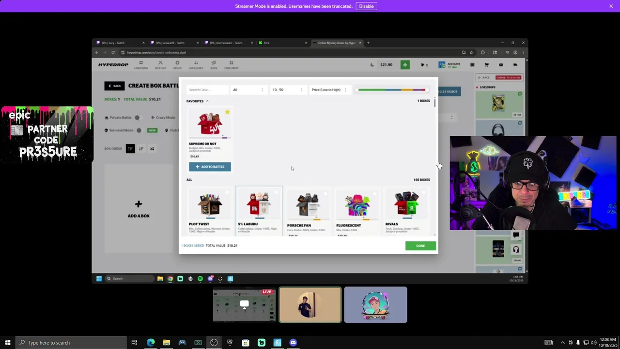Open the mail envelope icon in Hypedrop header

[501, 64]
